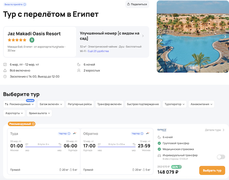This screenshot has height=180, width=229.
Task: Expand the Туроператор filter dropdown
Action: [174, 104]
